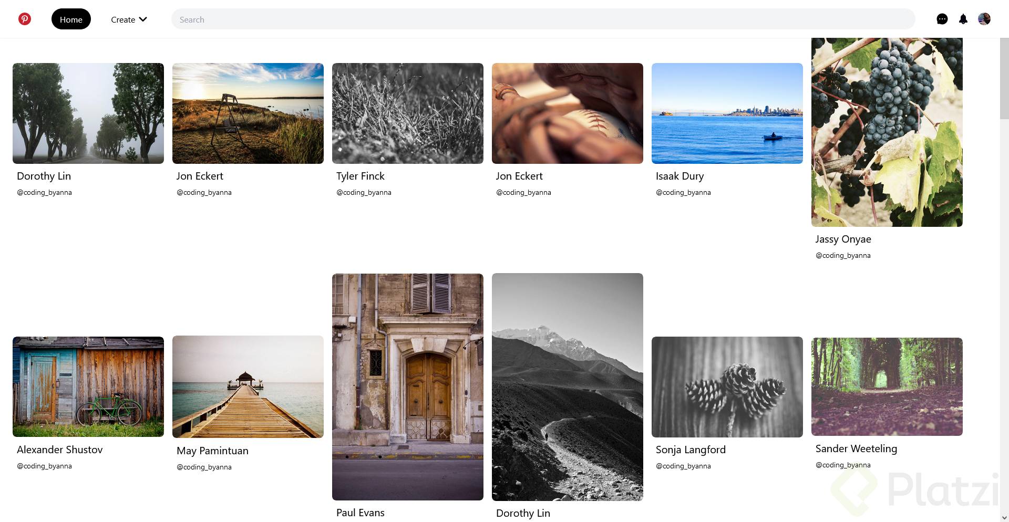This screenshot has width=1009, height=522.
Task: Click Dorothy Lin name under foggy trees photo
Action: (x=44, y=176)
